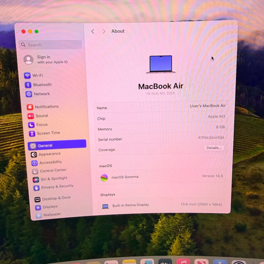The image size is (264, 264).
Task: Select the serial number K9N6Q64HQ6
Action: coord(211,137)
